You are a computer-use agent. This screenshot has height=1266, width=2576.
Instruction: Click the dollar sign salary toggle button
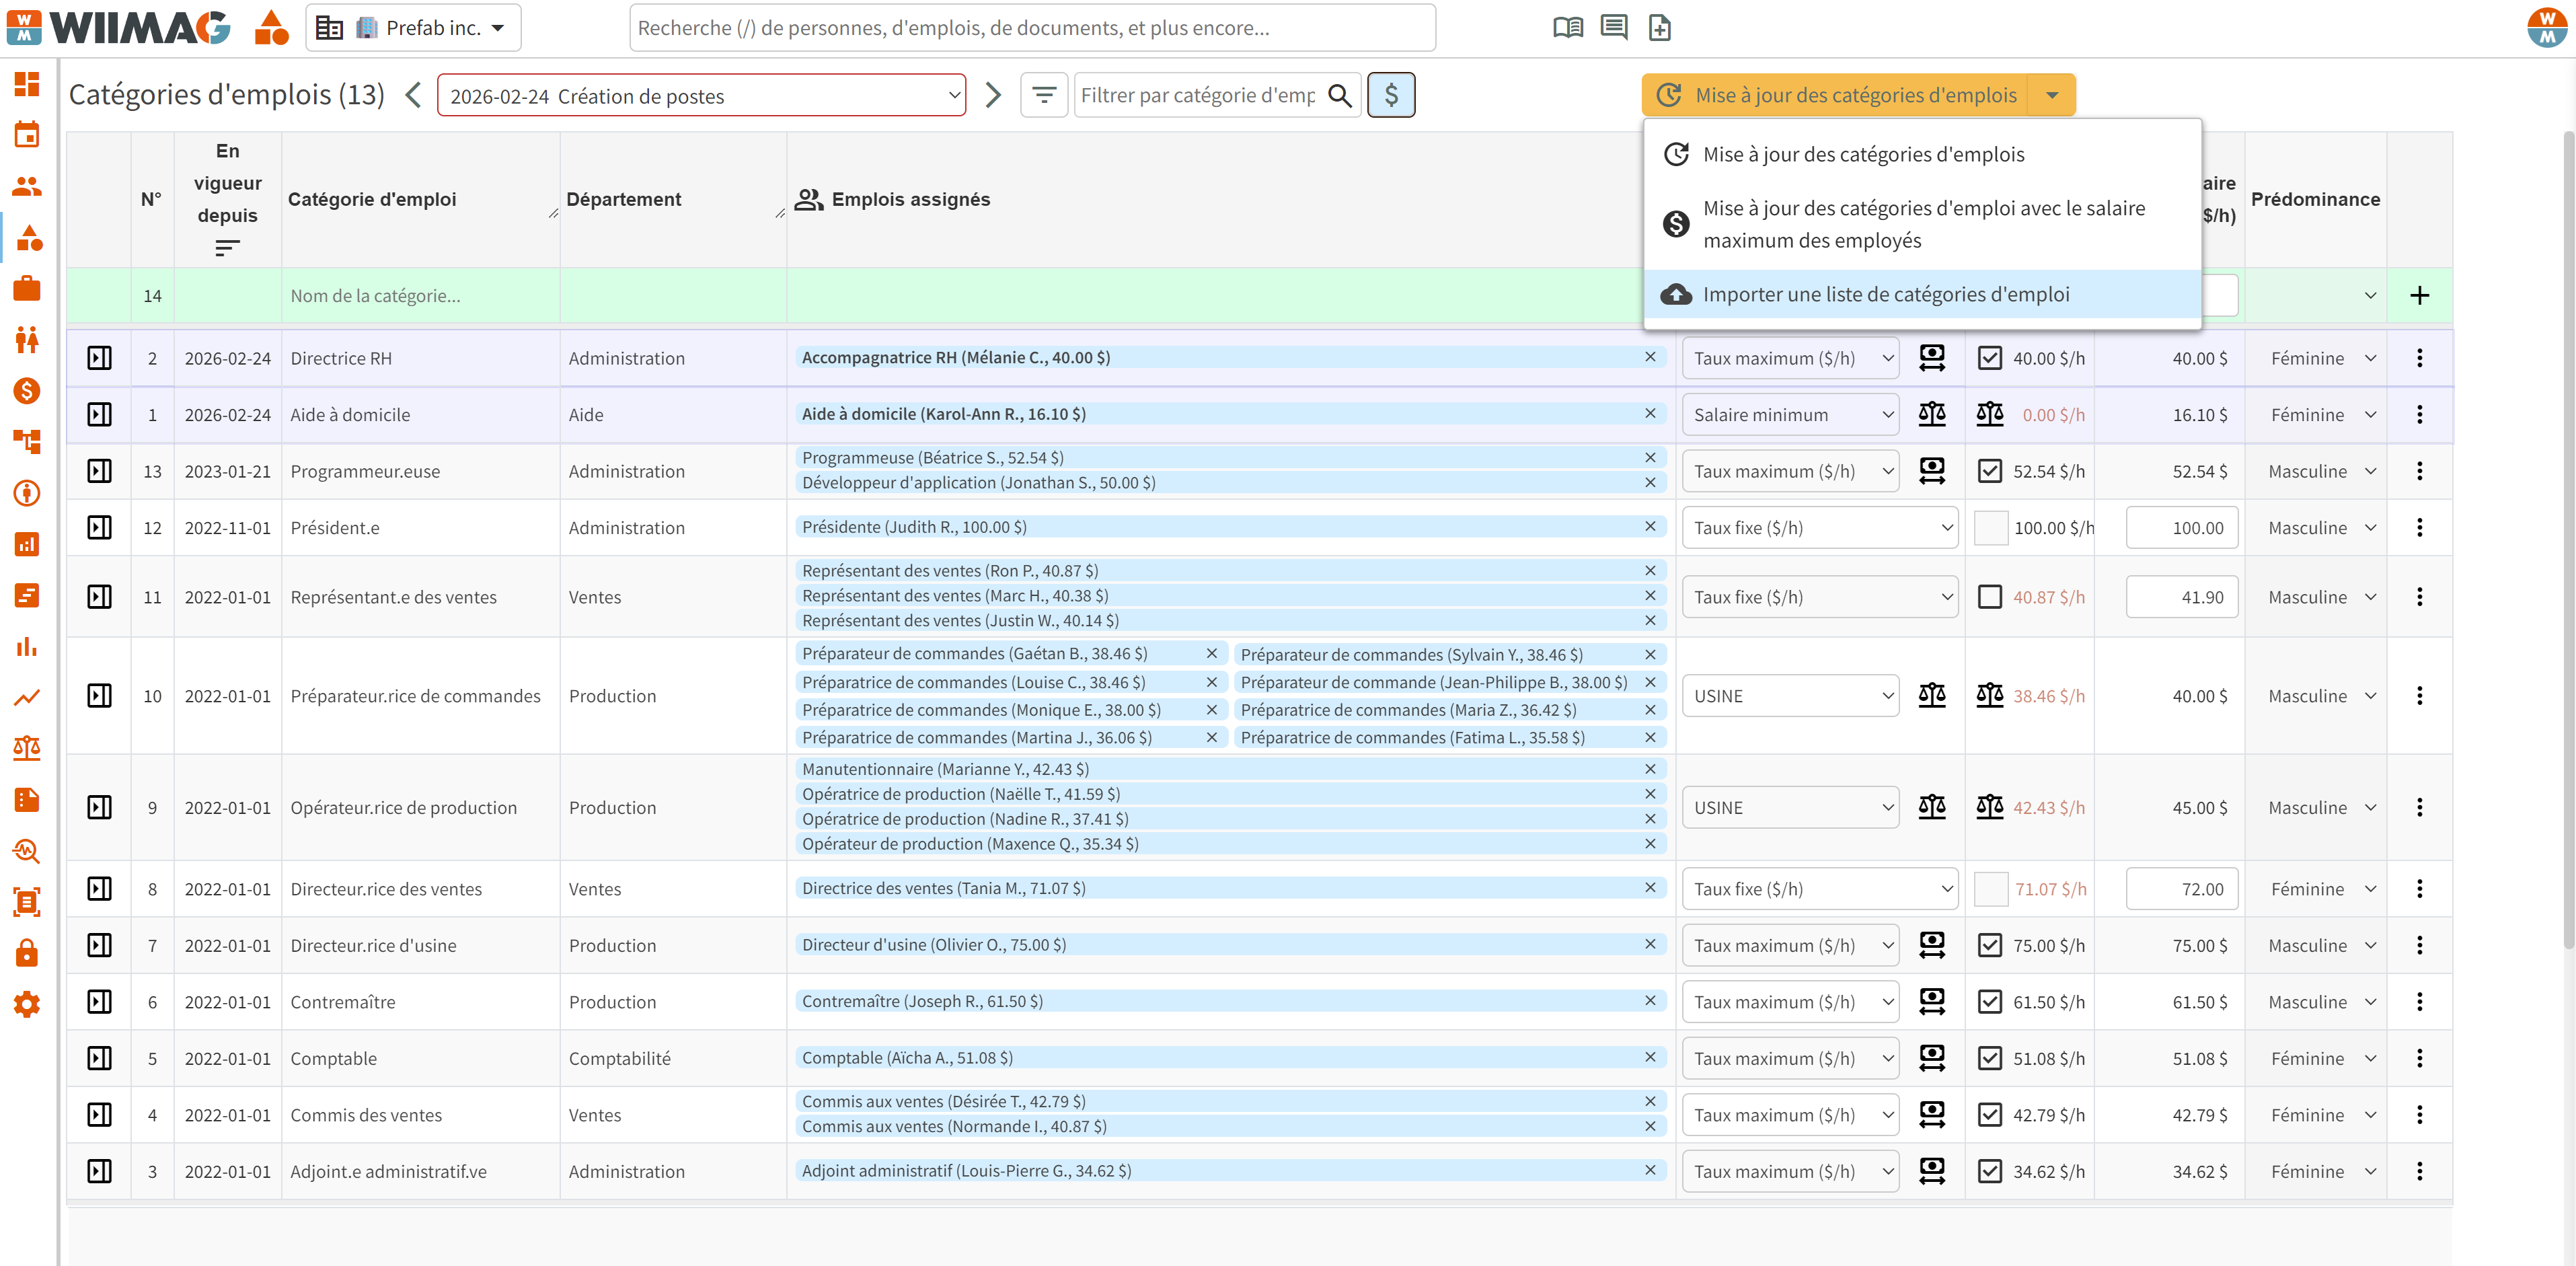point(1390,95)
